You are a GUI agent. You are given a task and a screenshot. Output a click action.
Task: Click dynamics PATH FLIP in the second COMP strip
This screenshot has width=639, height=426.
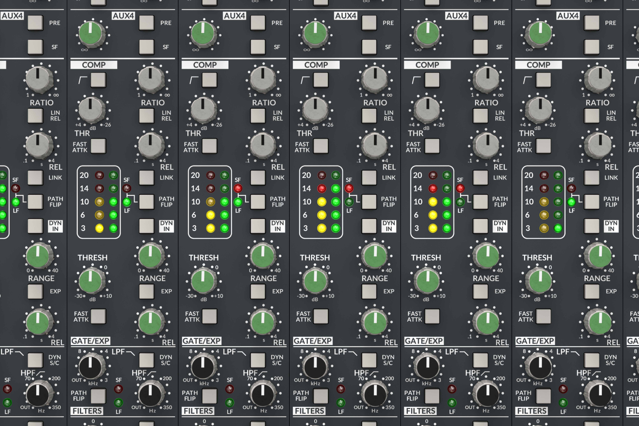[258, 202]
